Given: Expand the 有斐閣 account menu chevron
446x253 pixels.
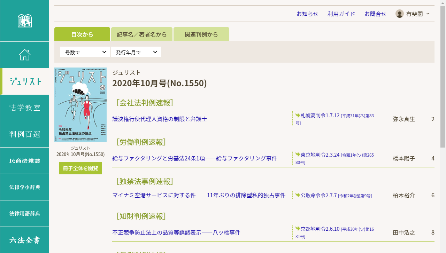Looking at the screenshot, I should click(x=428, y=14).
